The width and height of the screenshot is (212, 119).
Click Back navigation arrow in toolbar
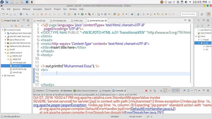click(163, 14)
